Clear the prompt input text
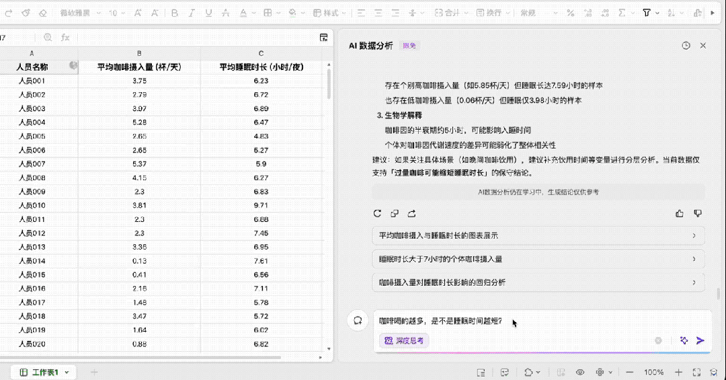The width and height of the screenshot is (726, 380). click(x=658, y=340)
